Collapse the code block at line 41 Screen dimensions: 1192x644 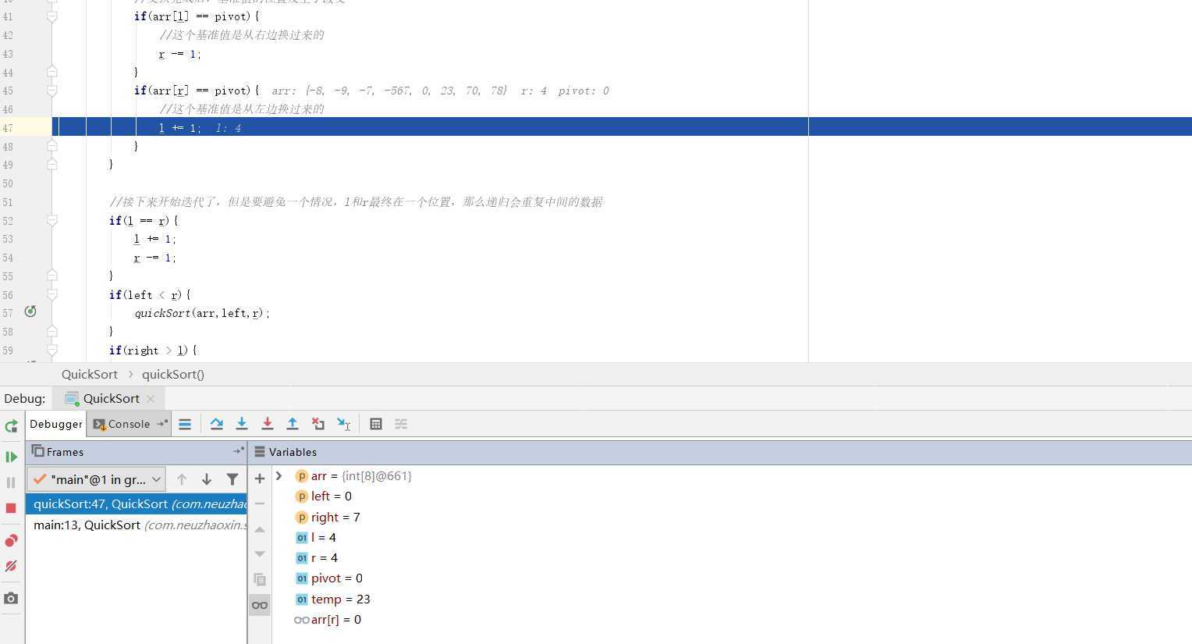(x=52, y=16)
